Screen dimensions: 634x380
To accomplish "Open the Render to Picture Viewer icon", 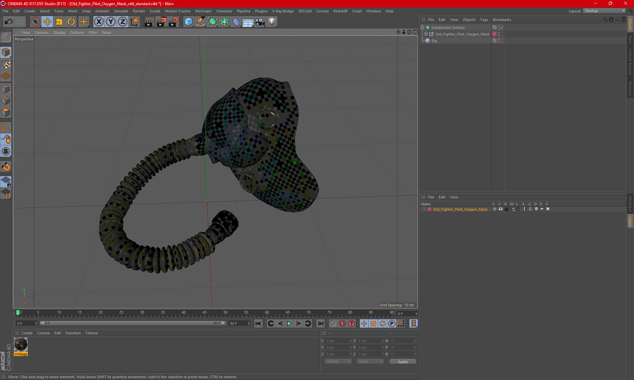I will pos(161,22).
